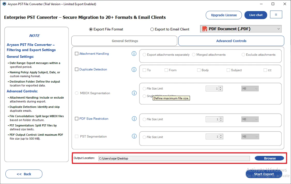Check the Body duplicate filter checkbox
Viewport: 291px width, 184px height.
pyautogui.click(x=199, y=70)
